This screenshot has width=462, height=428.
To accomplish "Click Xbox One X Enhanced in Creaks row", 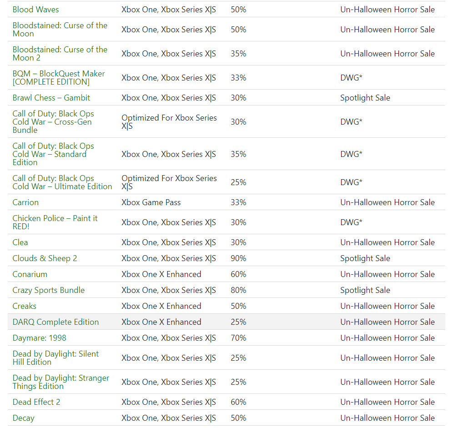I will click(161, 306).
